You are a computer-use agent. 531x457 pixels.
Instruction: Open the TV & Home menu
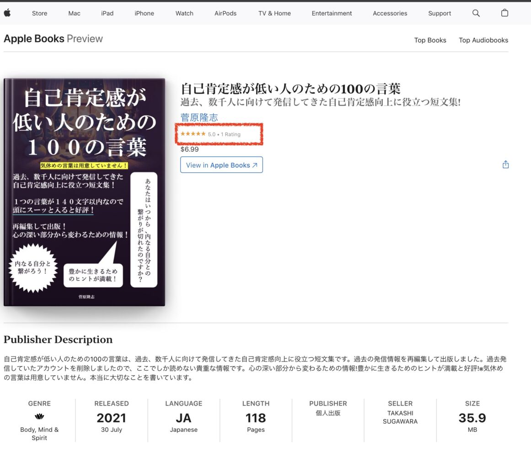pyautogui.click(x=274, y=13)
